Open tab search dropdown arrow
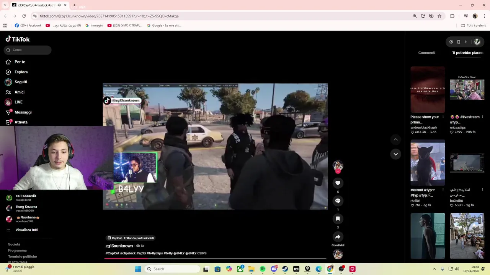This screenshot has width=490, height=275. coord(5,5)
